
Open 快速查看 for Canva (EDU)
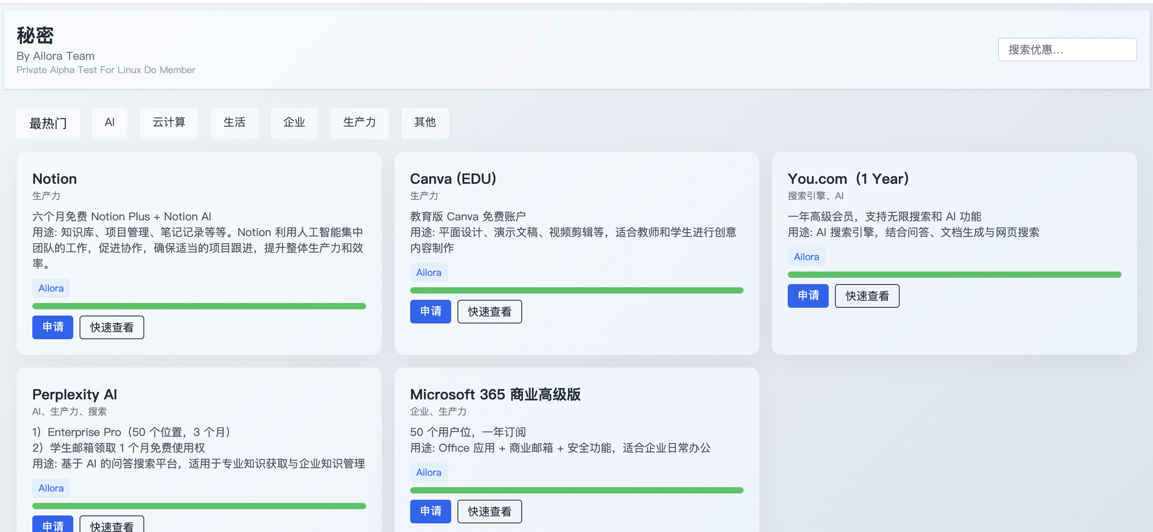point(490,312)
